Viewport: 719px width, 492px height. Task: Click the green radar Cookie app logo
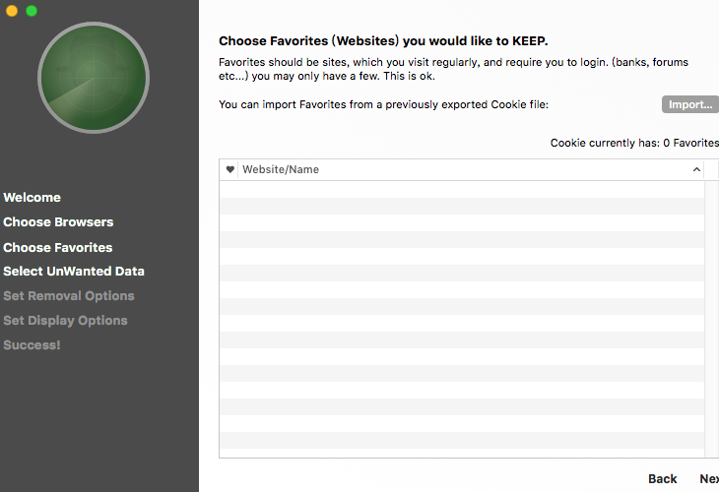[94, 78]
